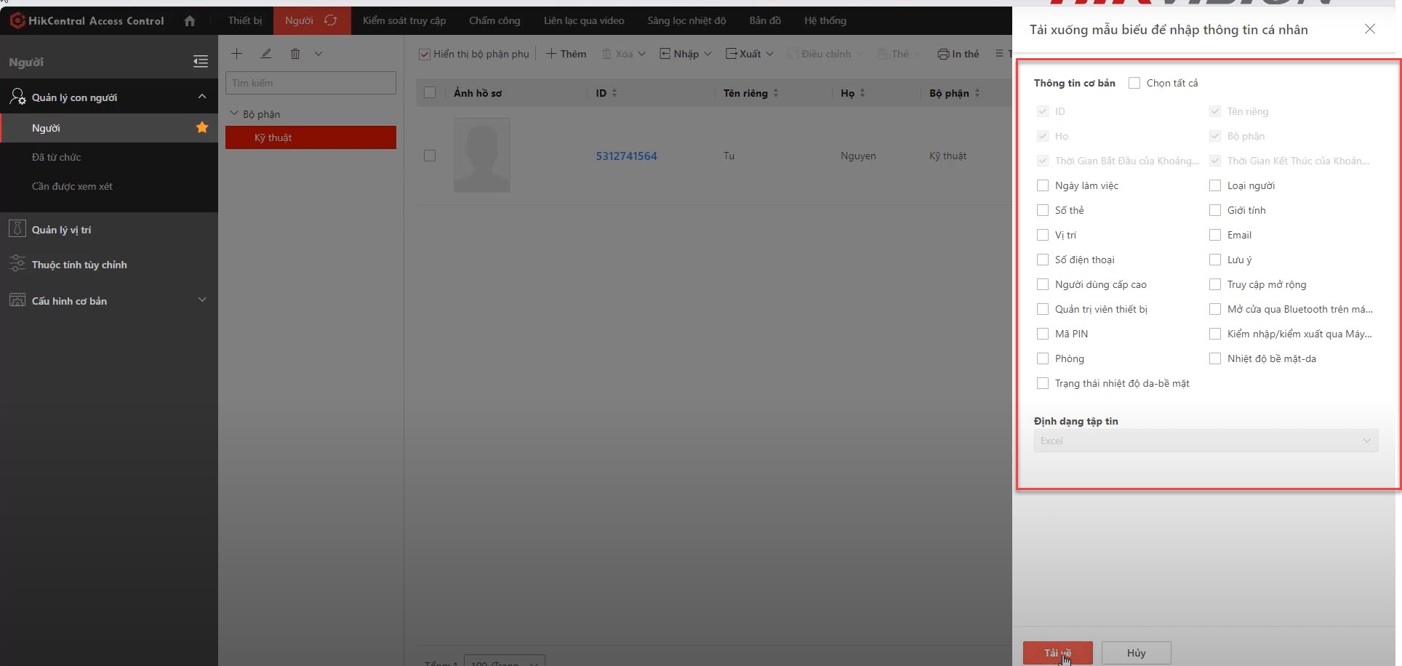Click the orange star beside Người

[202, 128]
